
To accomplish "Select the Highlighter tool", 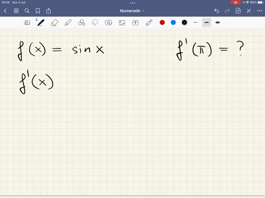I will tap(68, 23).
